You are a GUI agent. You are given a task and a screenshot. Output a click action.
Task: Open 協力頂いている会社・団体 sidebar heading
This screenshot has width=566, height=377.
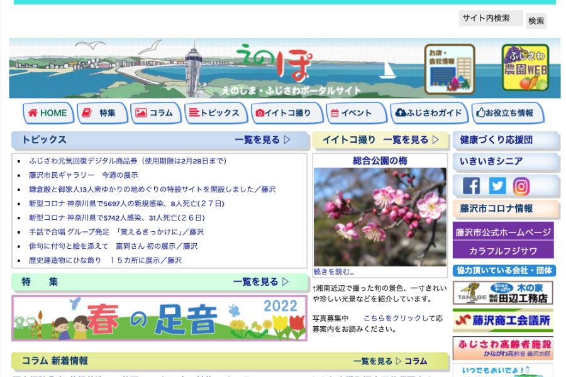504,271
